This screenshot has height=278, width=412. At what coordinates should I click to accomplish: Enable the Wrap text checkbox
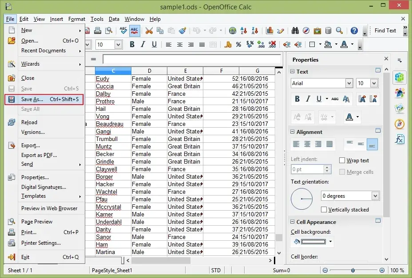click(342, 161)
